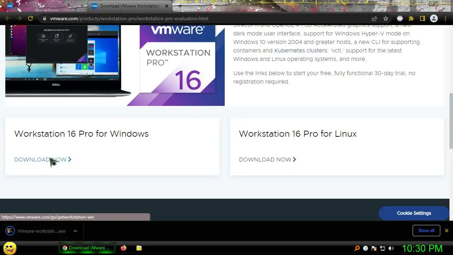Show all downloads
This screenshot has width=453, height=255.
pyautogui.click(x=426, y=231)
